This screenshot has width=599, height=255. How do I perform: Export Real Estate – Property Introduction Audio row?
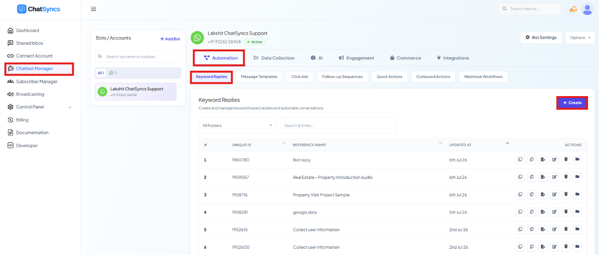click(x=543, y=177)
